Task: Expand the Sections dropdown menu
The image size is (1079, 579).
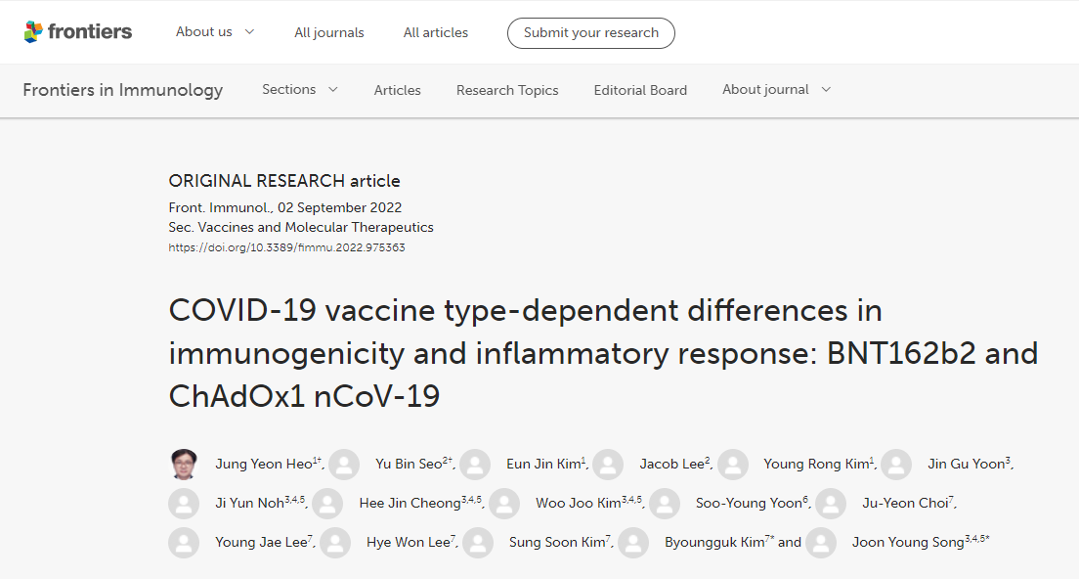Action: [299, 90]
